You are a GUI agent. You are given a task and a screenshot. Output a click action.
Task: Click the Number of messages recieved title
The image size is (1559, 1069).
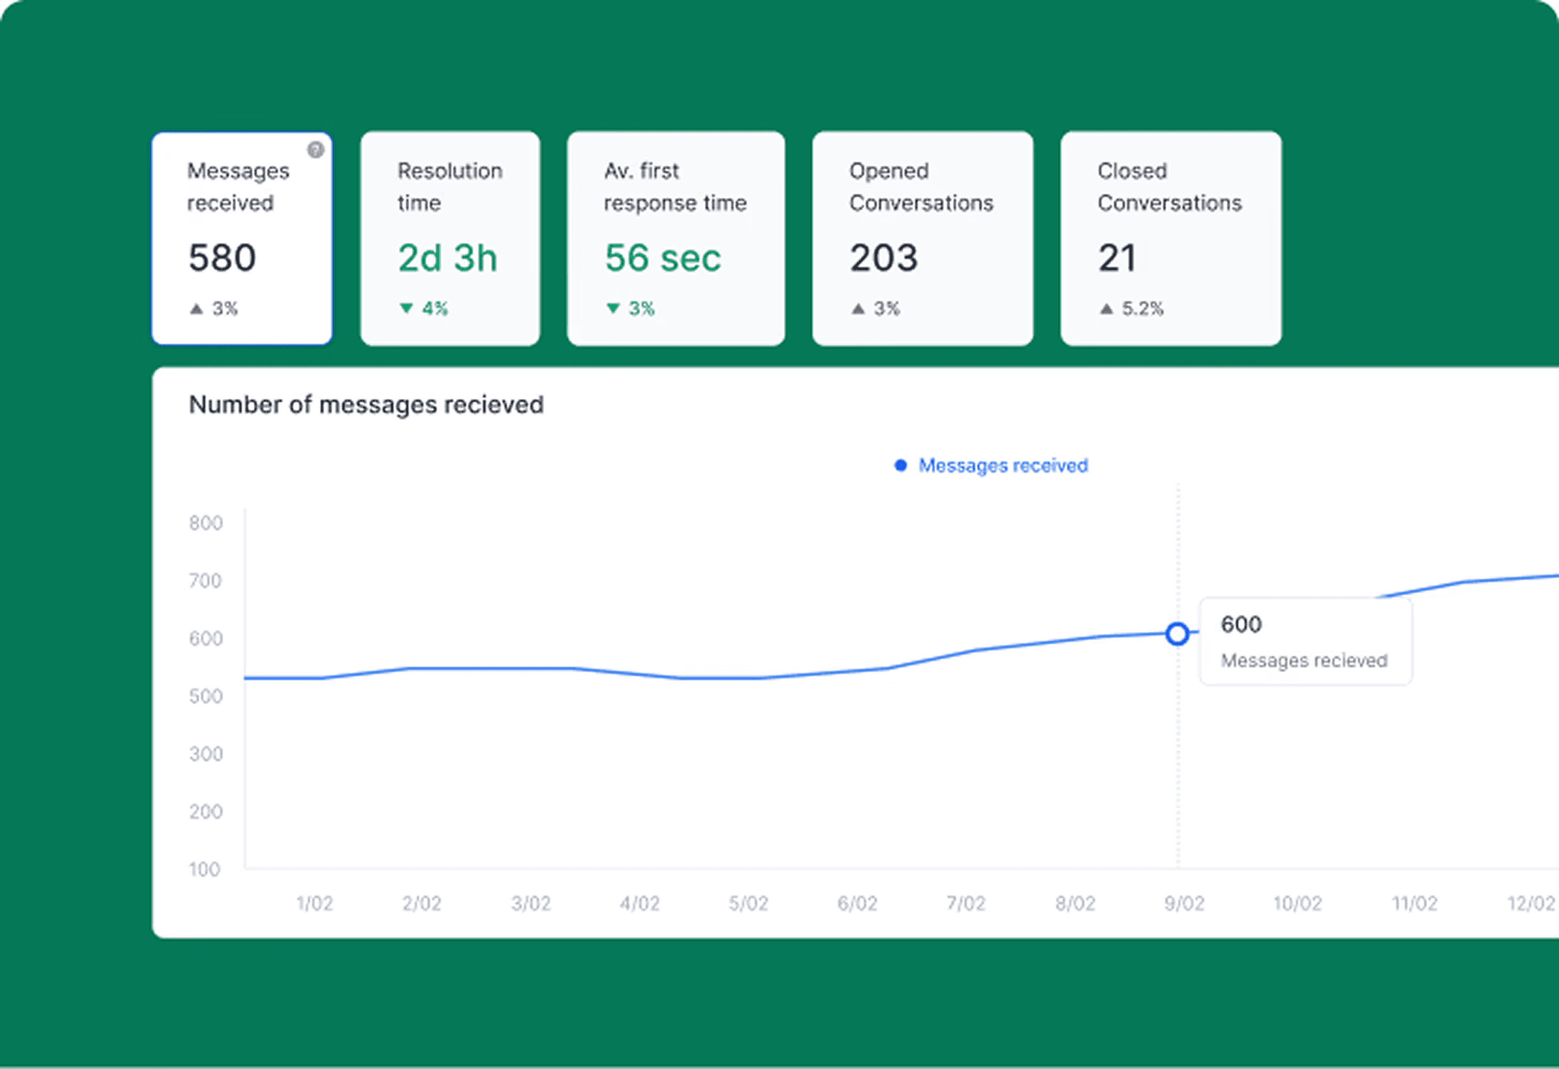(x=366, y=405)
